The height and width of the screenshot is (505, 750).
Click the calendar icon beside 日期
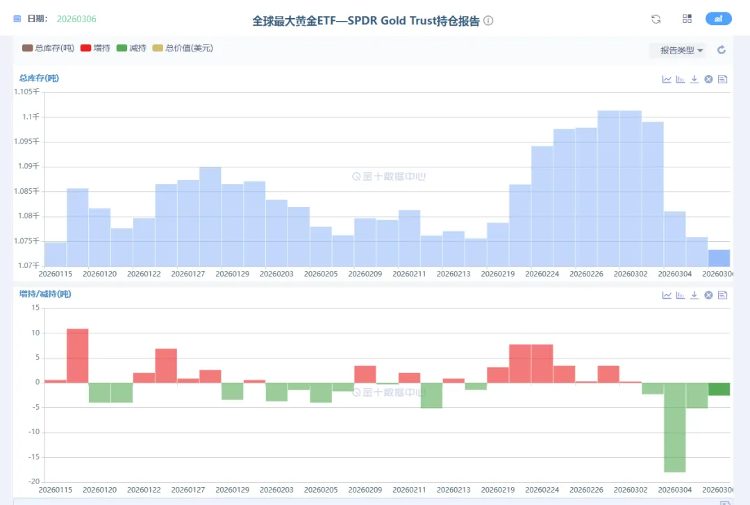click(17, 19)
